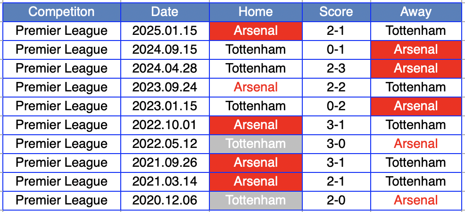Select the date cell 2022.10.01
Image resolution: width=465 pixels, height=212 pixels.
point(165,125)
